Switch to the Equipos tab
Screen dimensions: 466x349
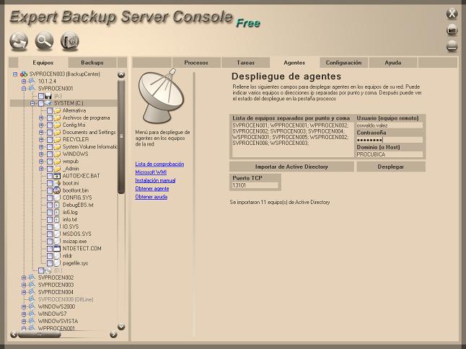pyautogui.click(x=43, y=63)
